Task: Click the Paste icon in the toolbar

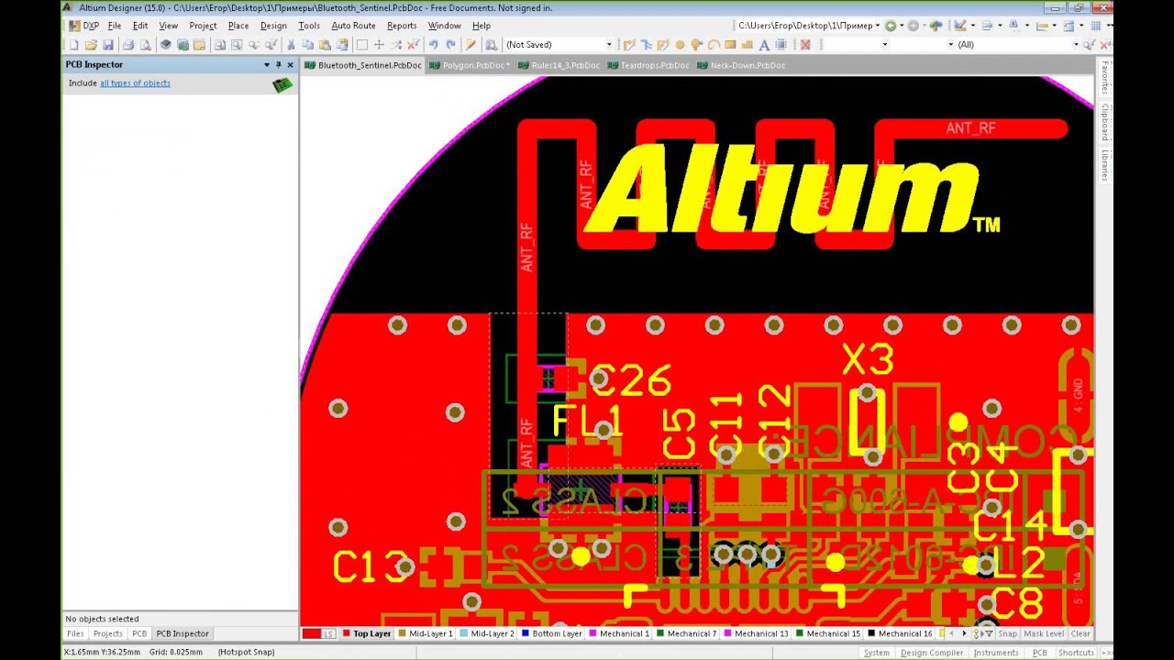Action: 325,44
